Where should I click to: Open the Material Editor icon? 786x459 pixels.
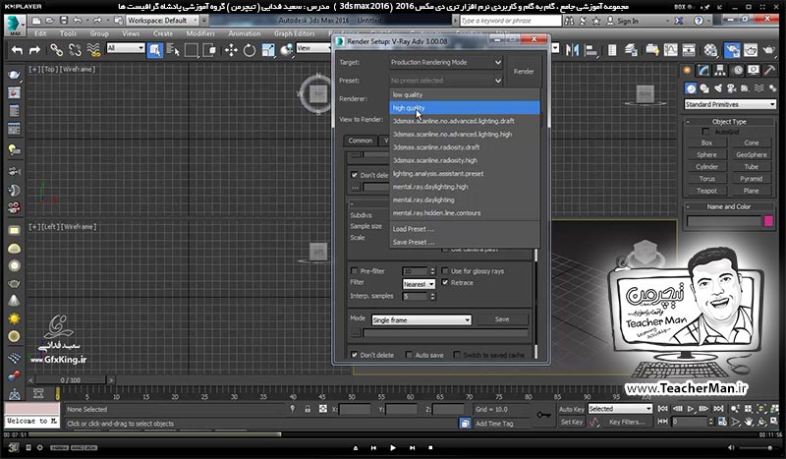(x=710, y=50)
